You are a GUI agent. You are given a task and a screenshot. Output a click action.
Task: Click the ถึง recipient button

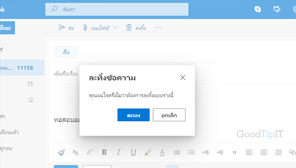tap(66, 52)
